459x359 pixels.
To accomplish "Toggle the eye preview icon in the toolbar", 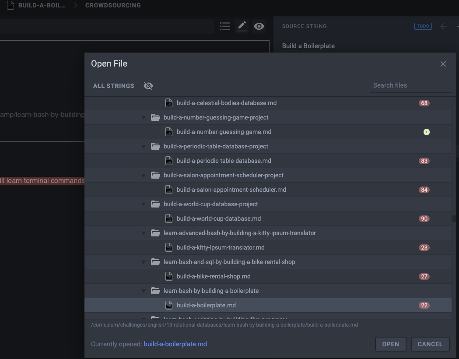I will pos(259,26).
